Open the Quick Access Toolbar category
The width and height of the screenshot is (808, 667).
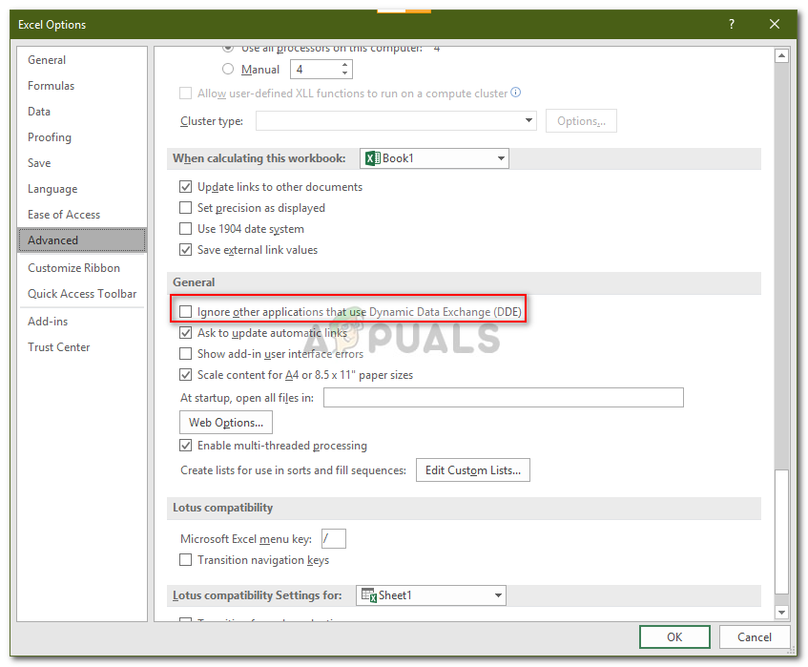coord(82,294)
